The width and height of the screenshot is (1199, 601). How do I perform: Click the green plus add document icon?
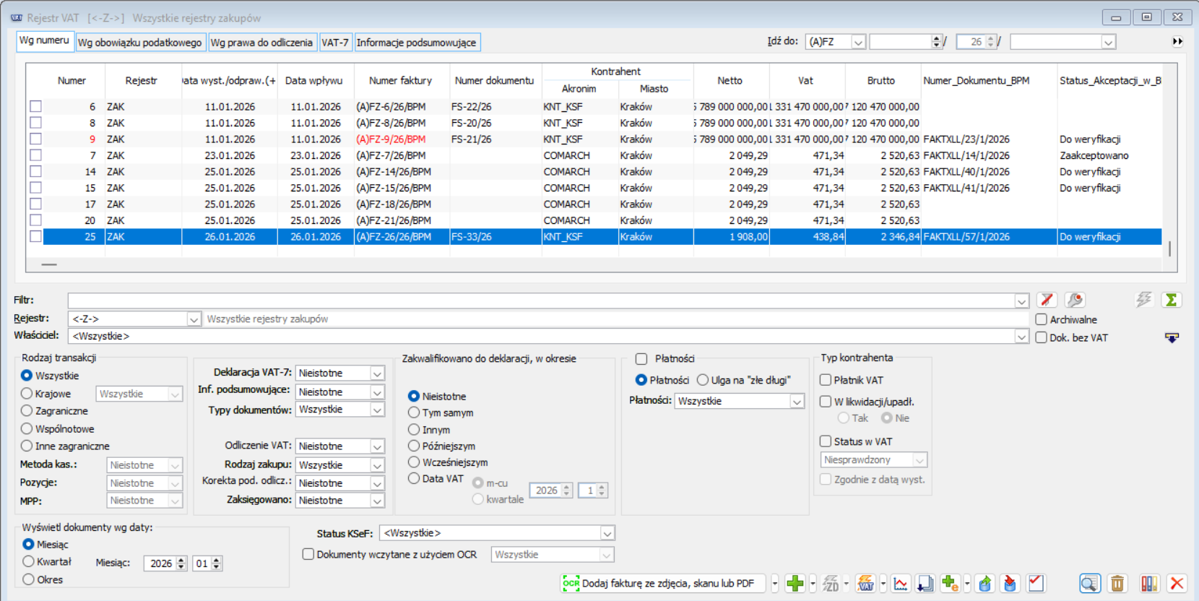[x=795, y=584]
